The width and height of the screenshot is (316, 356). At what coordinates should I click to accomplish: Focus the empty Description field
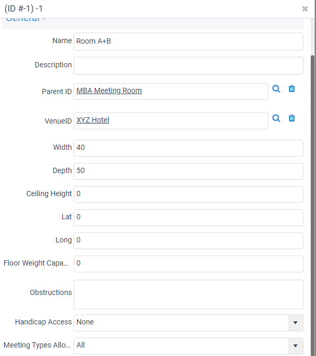tap(188, 66)
